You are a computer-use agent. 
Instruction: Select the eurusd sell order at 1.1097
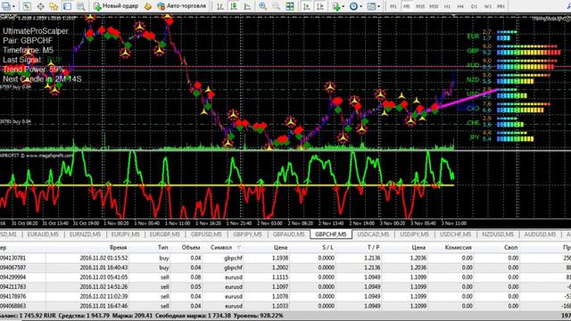point(285,287)
